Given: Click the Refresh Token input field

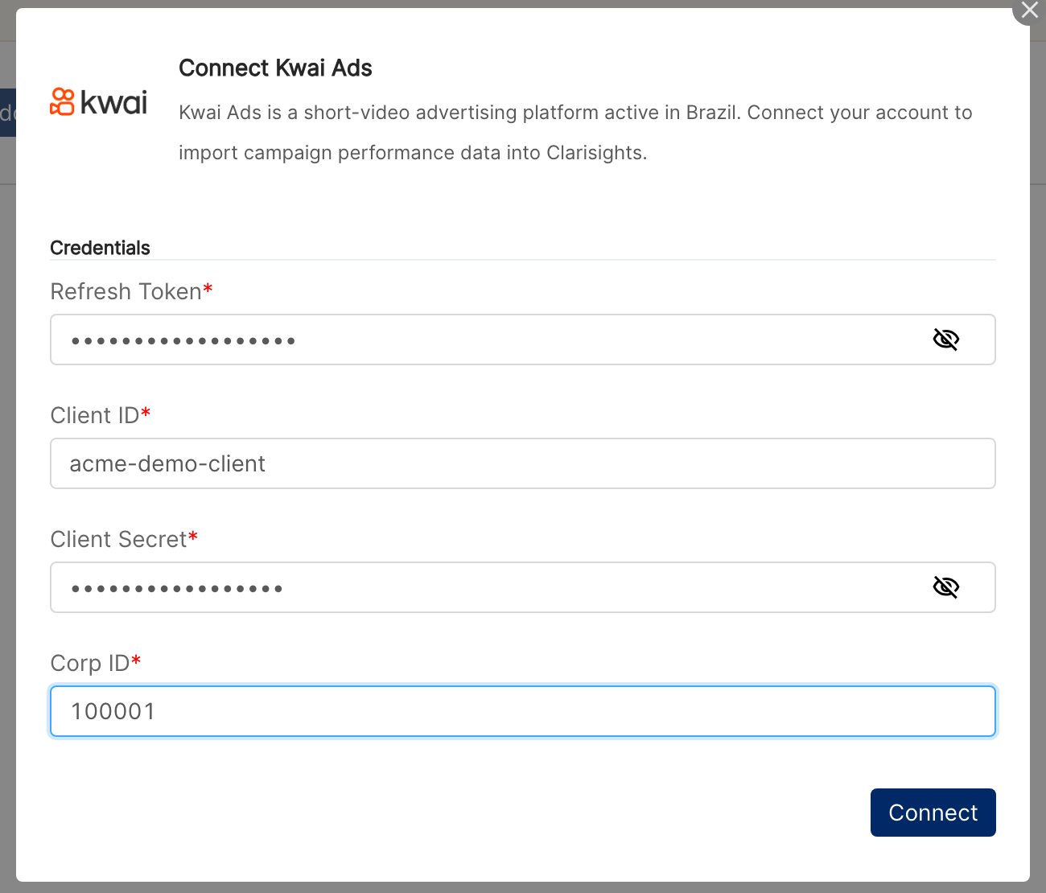Looking at the screenshot, I should tap(523, 340).
